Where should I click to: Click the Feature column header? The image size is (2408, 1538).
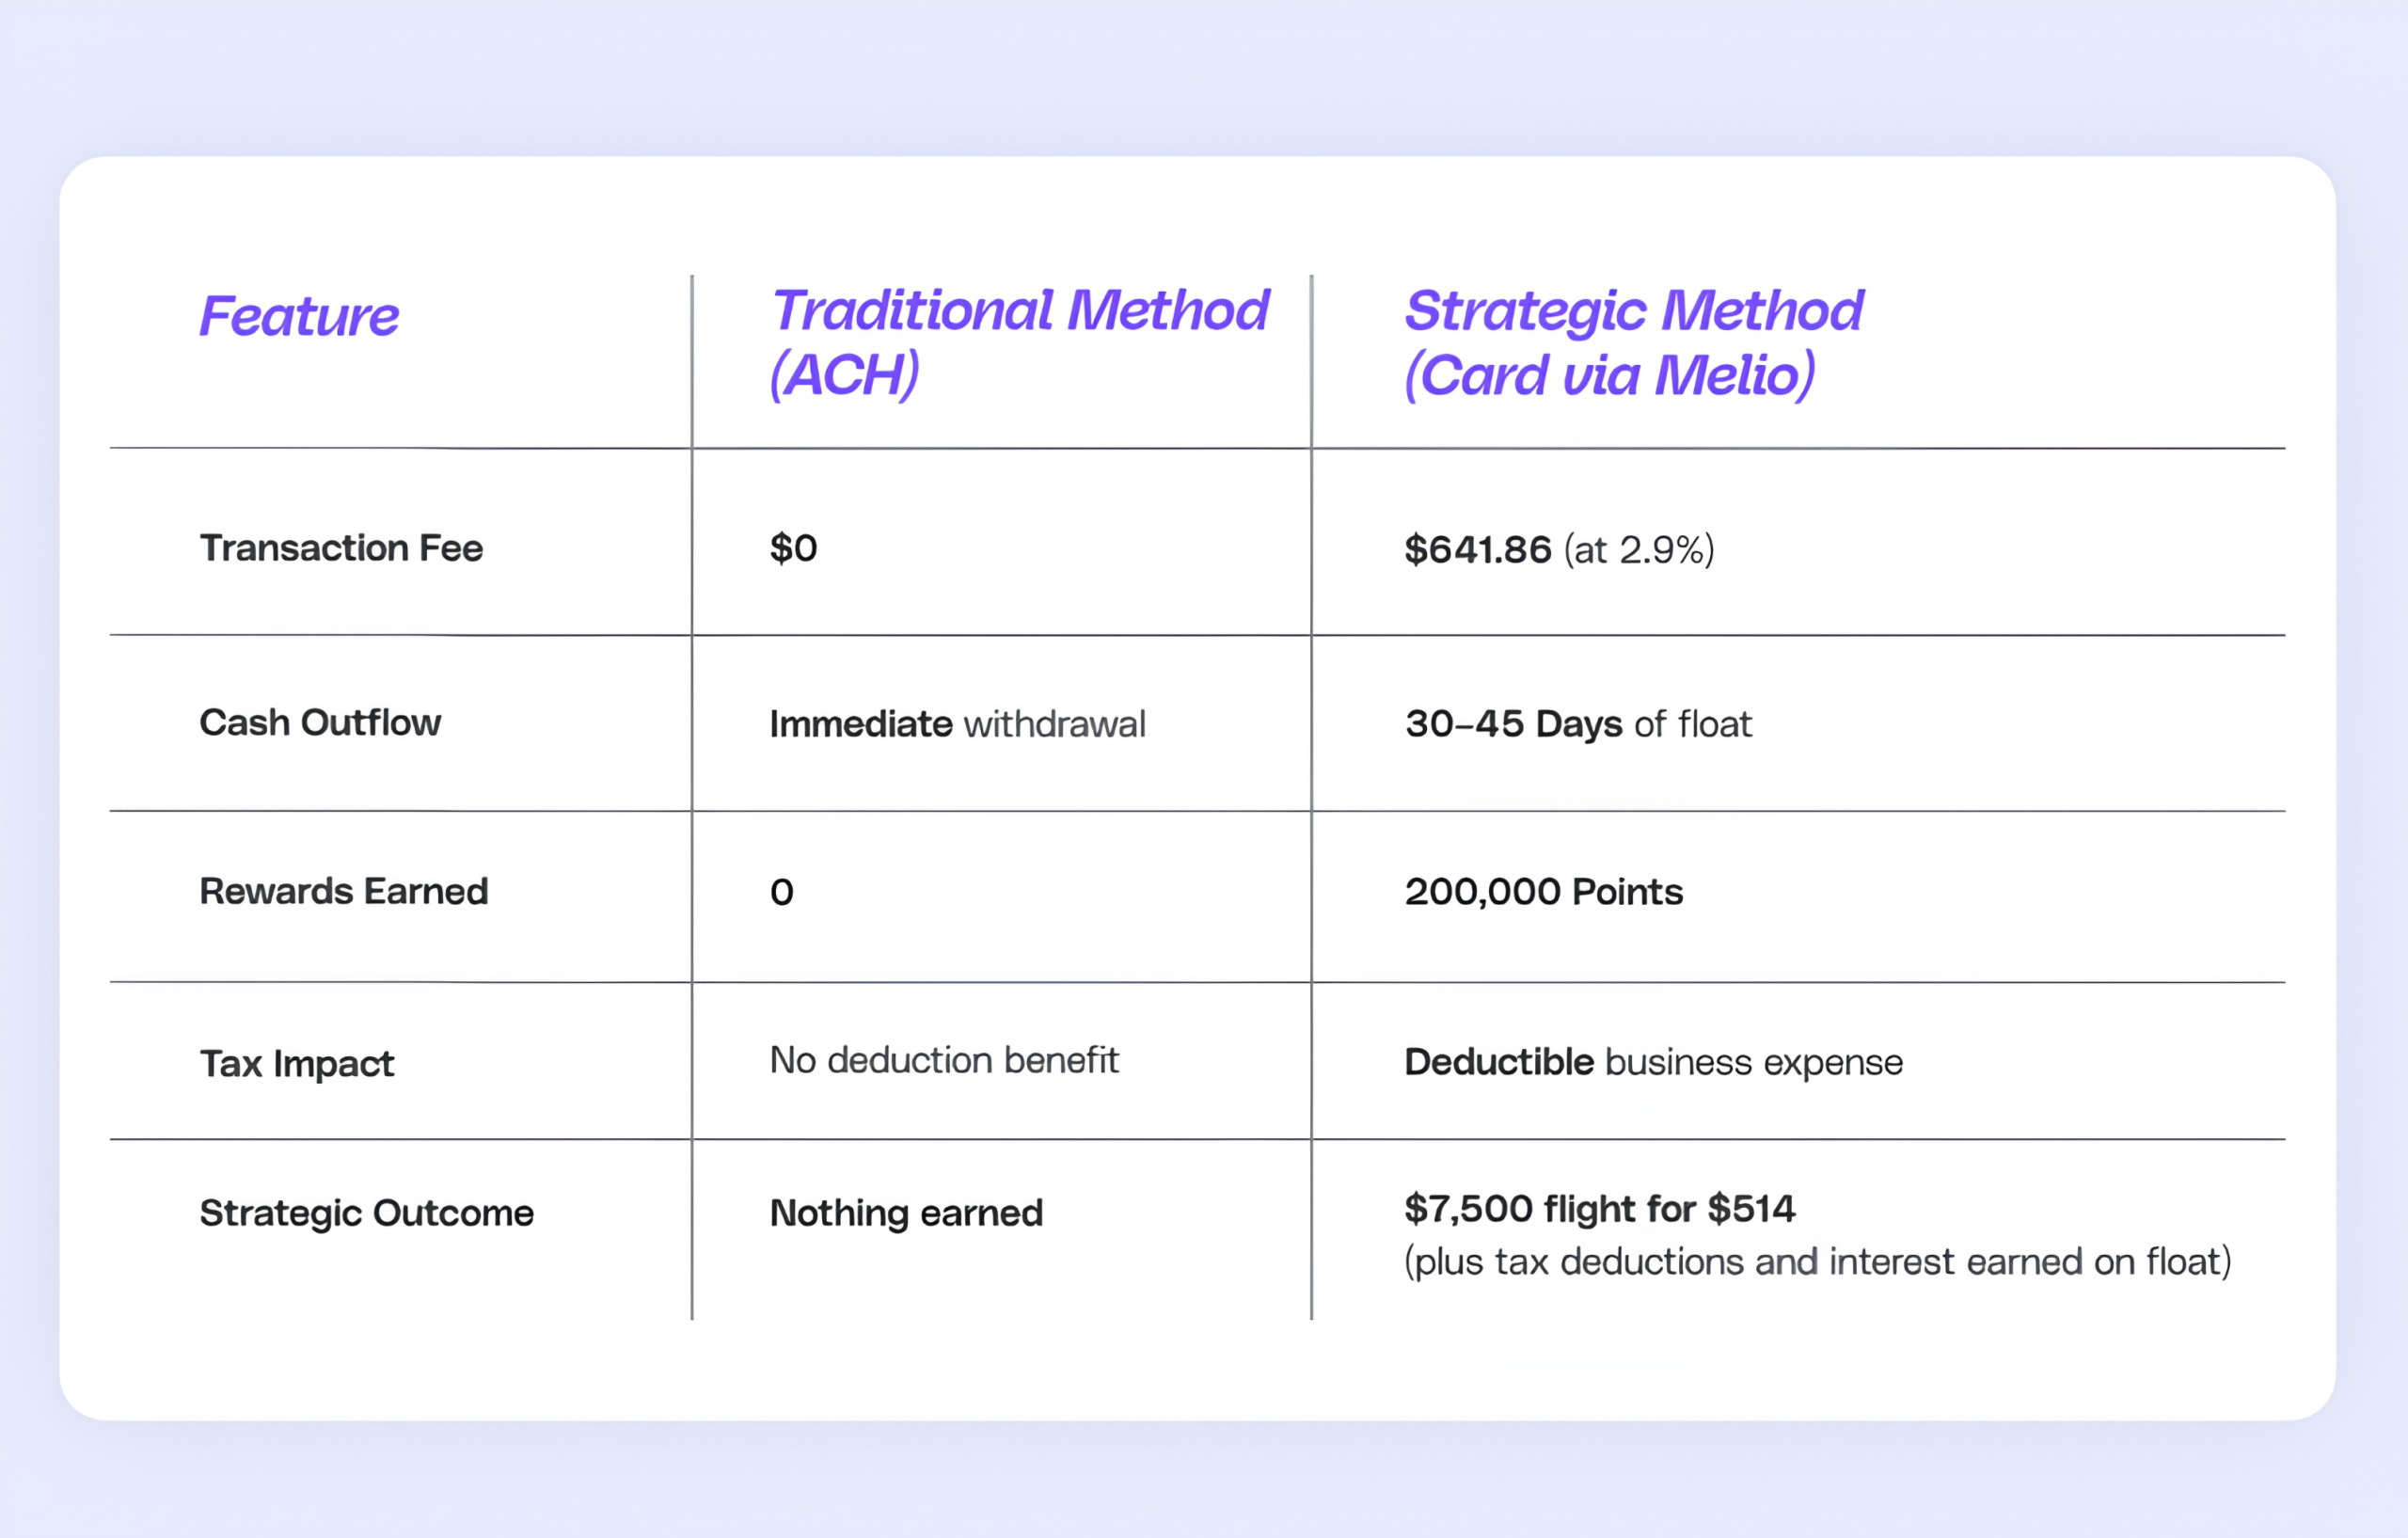pos(299,316)
